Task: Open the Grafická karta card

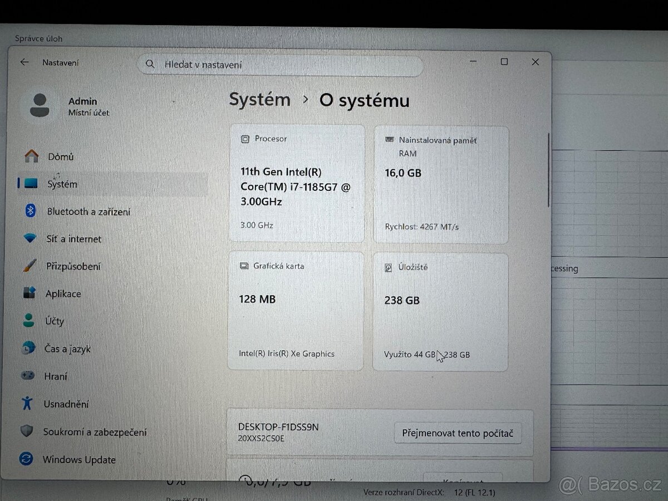Action: [296, 311]
